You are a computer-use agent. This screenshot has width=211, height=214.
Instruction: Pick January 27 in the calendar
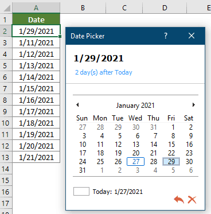tap(135, 162)
